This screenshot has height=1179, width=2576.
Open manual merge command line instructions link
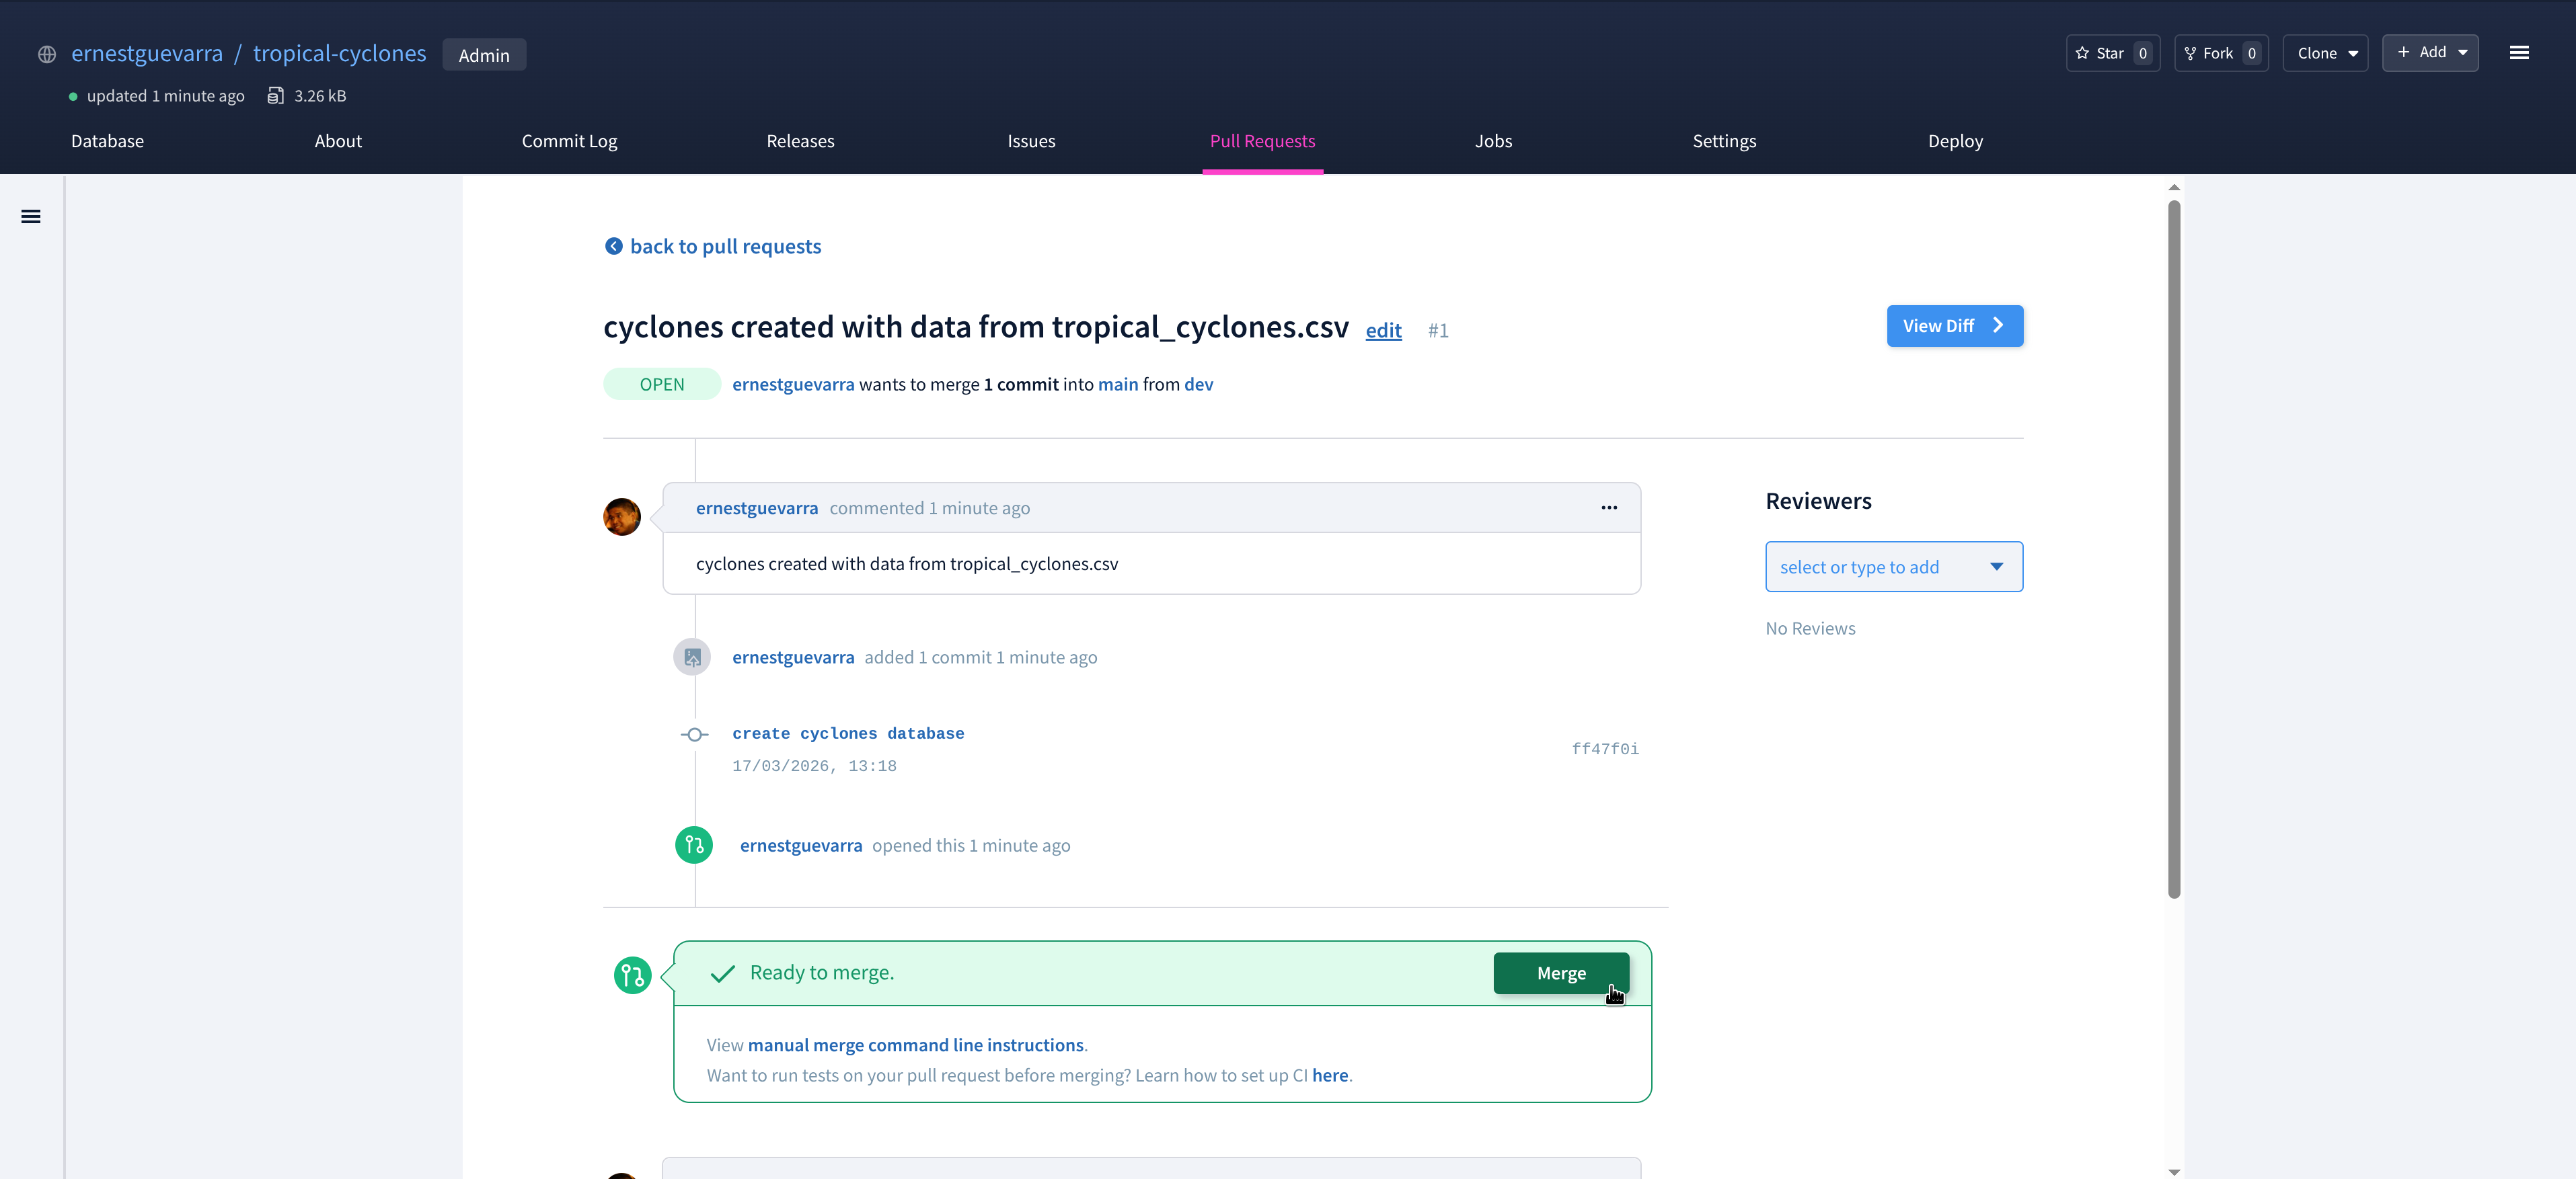(x=915, y=1045)
